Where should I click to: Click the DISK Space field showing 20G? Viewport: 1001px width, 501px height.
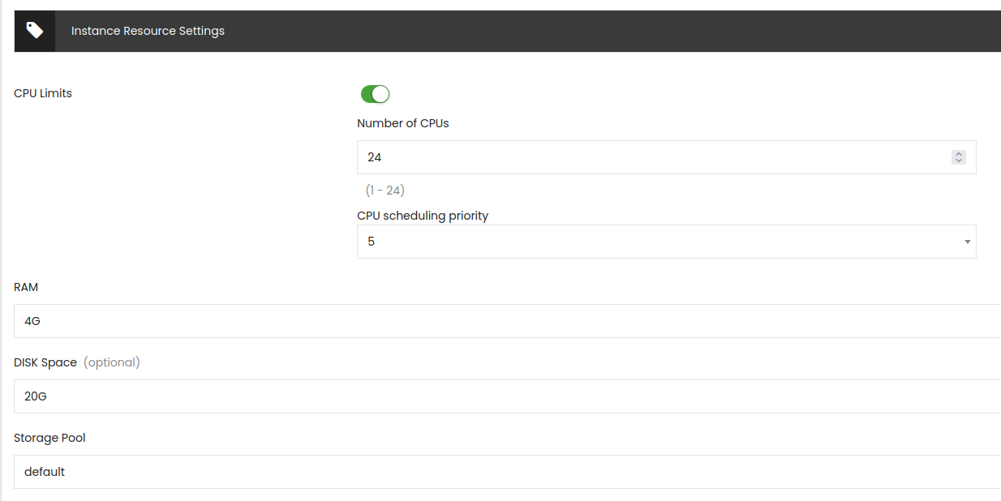503,396
